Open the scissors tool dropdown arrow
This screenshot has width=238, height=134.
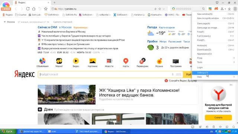point(225,9)
